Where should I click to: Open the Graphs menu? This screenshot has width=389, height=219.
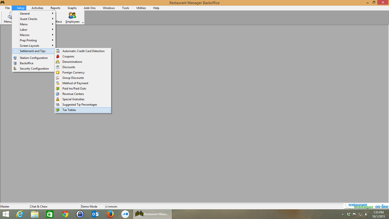[x=72, y=8]
